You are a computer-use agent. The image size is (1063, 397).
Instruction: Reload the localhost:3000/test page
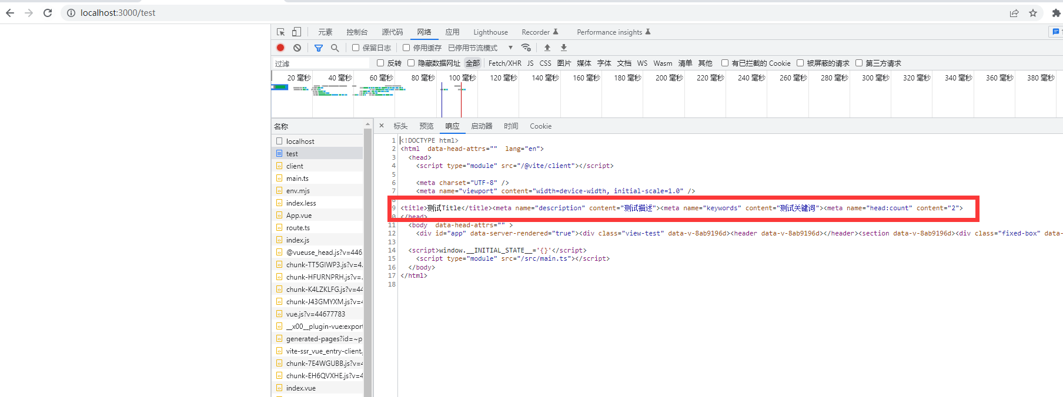point(48,13)
